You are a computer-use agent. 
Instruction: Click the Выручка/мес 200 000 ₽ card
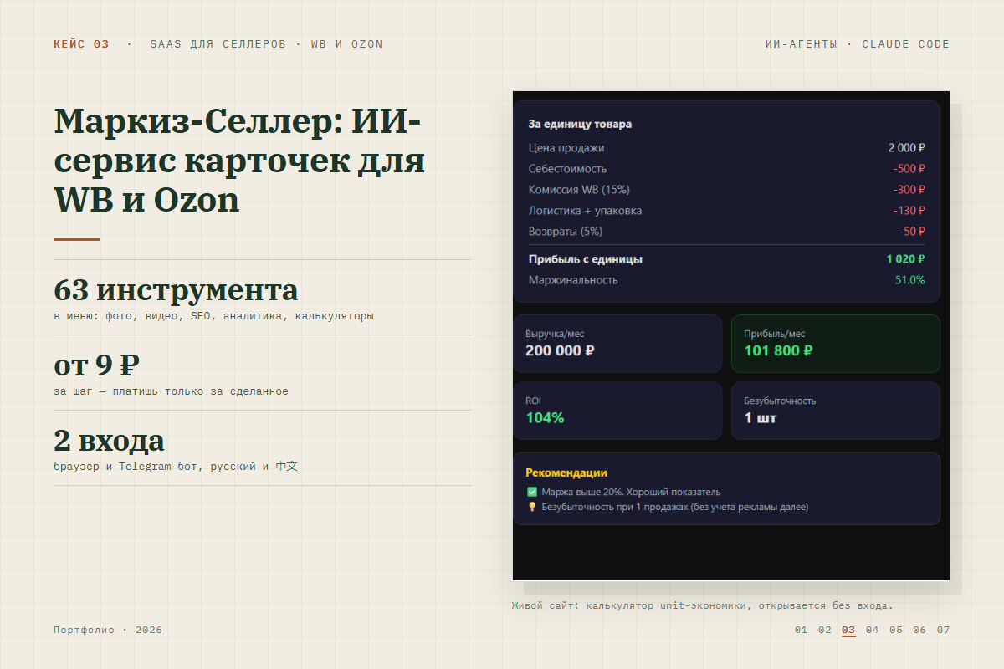click(x=617, y=344)
